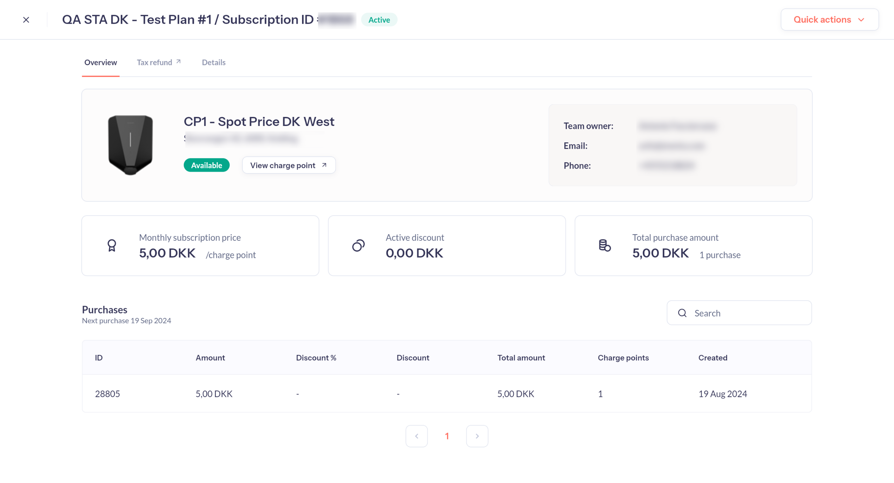Click the Total purchase amount stack icon
This screenshot has width=894, height=483.
[604, 246]
